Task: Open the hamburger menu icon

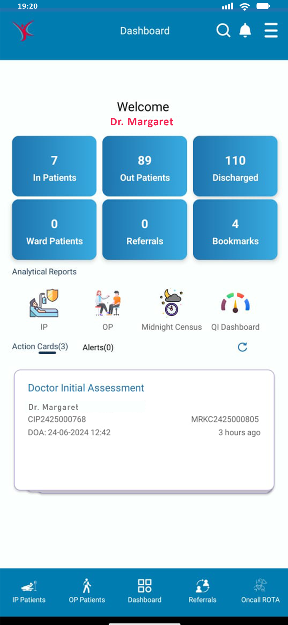Action: [x=271, y=30]
